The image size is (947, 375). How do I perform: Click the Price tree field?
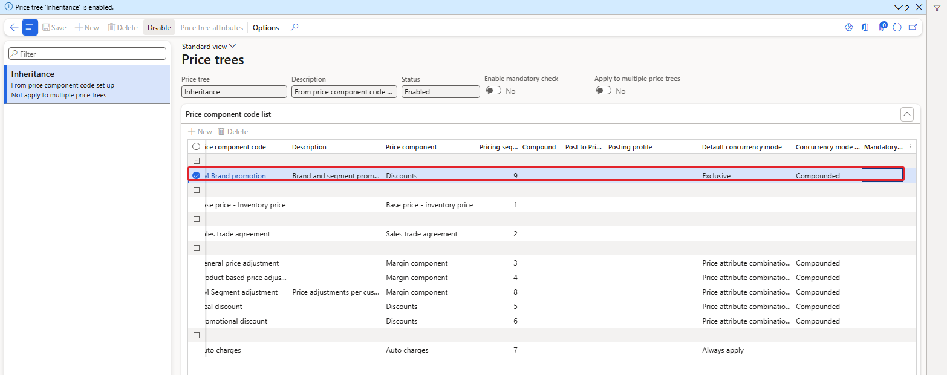234,92
